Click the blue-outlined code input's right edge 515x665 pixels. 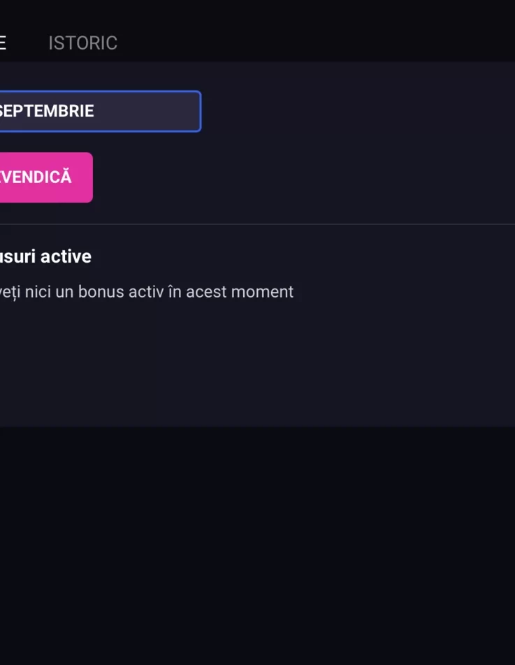pos(200,111)
